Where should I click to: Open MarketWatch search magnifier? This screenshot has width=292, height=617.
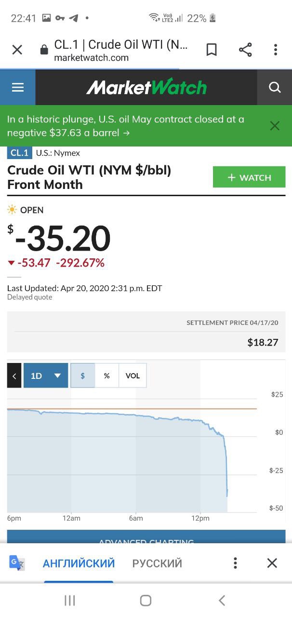tap(275, 87)
